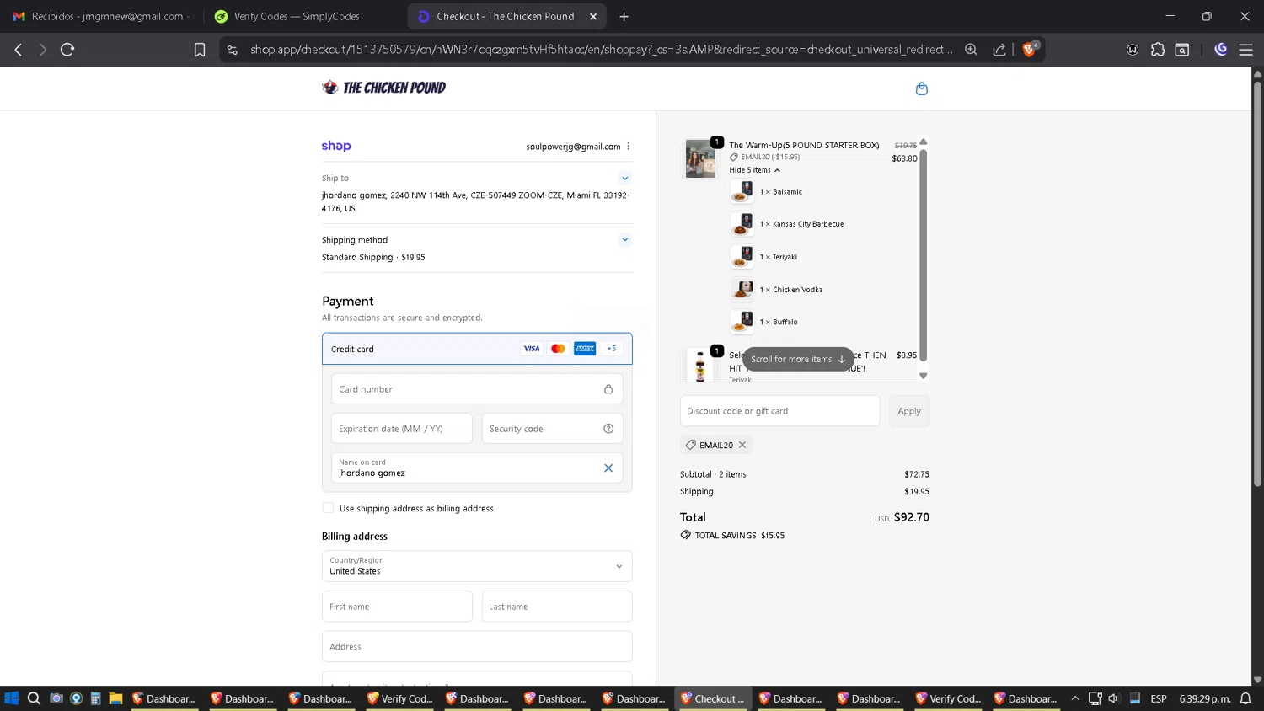1264x711 pixels.
Task: Click the Mastercard icon
Action: [x=558, y=349]
